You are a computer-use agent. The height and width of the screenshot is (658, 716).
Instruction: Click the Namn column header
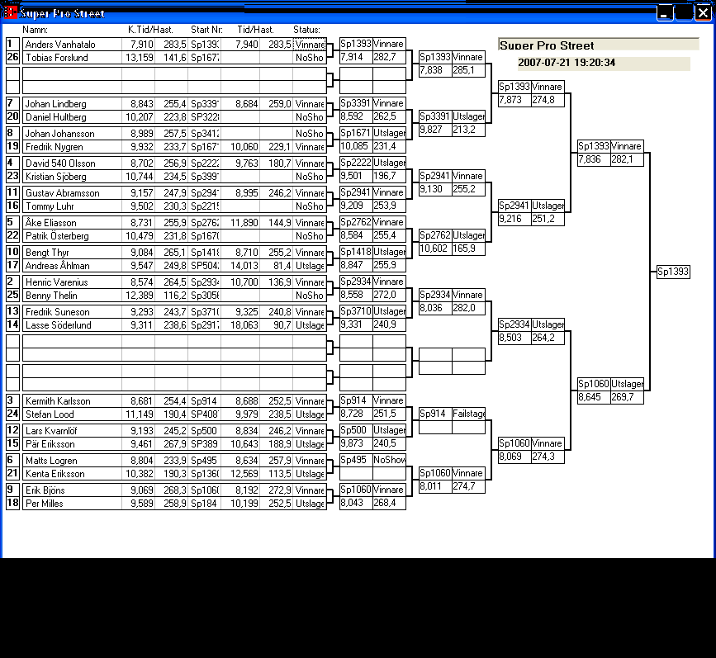click(x=35, y=30)
